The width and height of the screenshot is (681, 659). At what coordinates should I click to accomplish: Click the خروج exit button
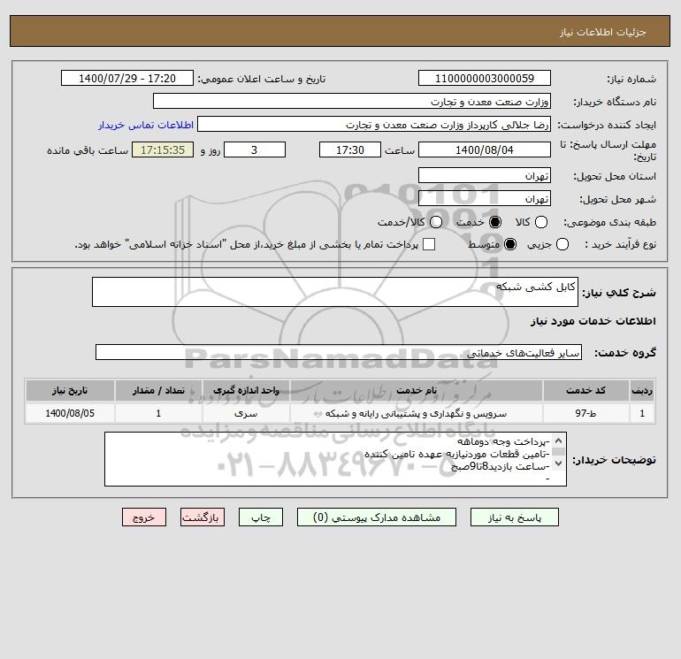point(144,517)
